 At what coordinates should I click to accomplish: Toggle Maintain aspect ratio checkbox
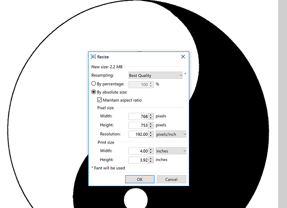point(99,100)
